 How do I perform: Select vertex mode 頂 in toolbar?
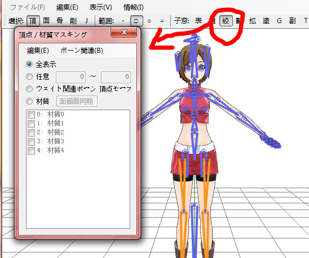click(33, 21)
